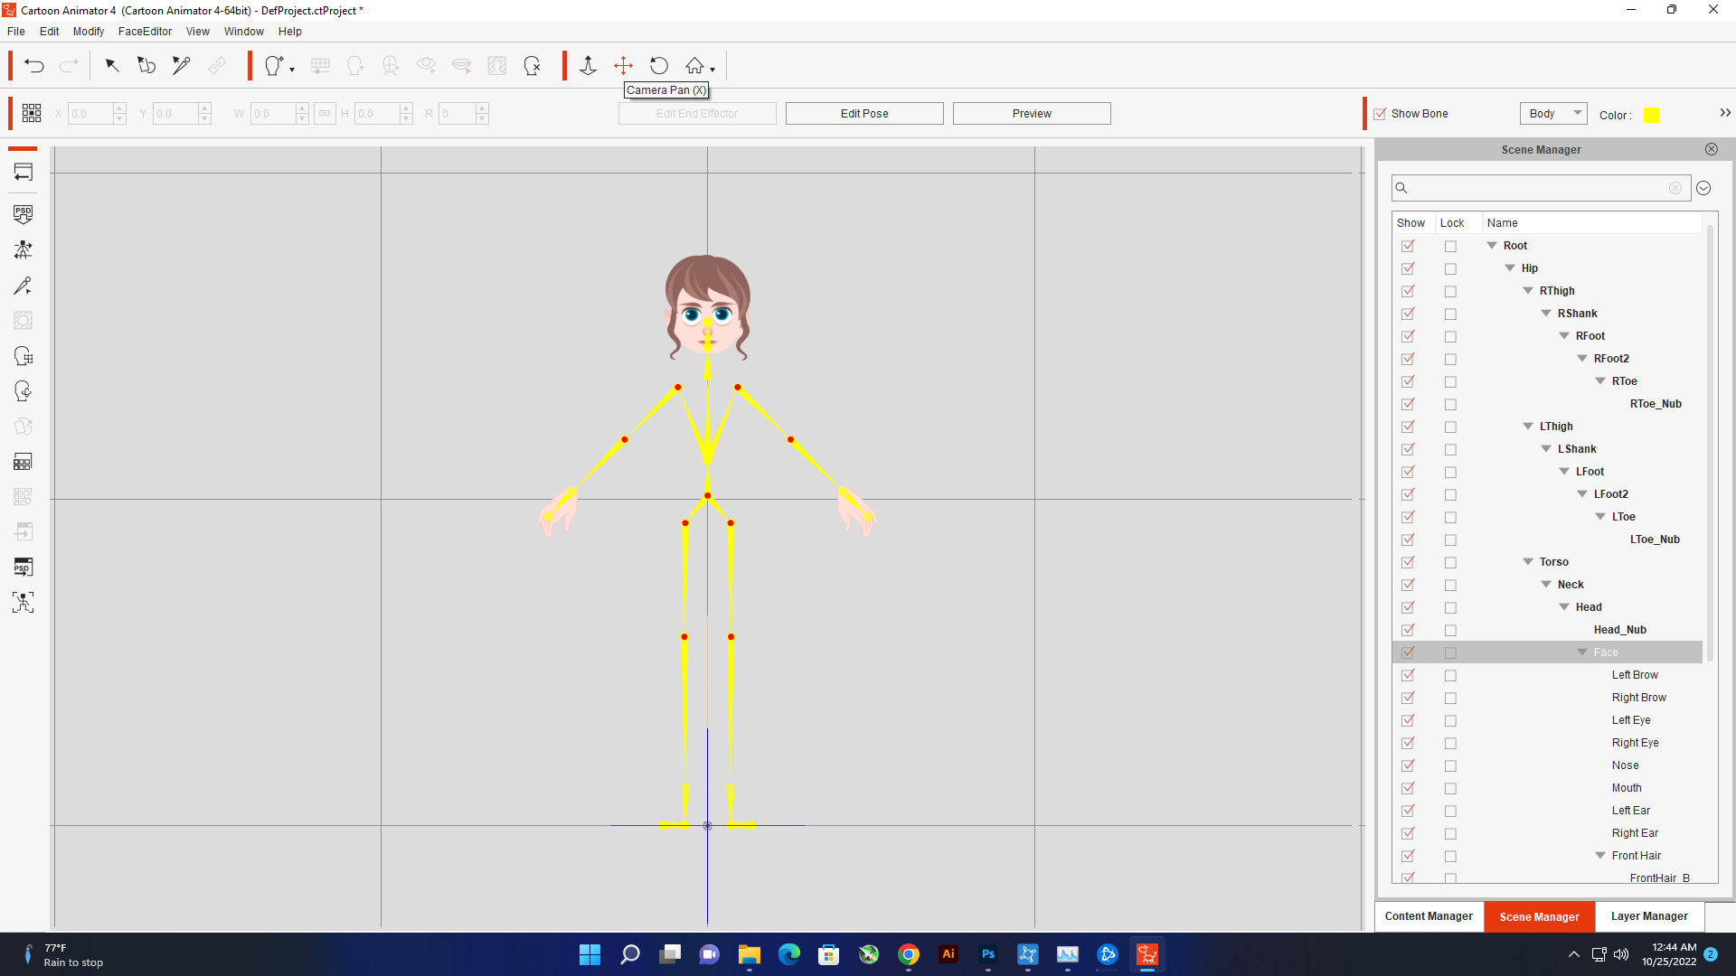Collapse the Front Hair tree node

(1600, 856)
